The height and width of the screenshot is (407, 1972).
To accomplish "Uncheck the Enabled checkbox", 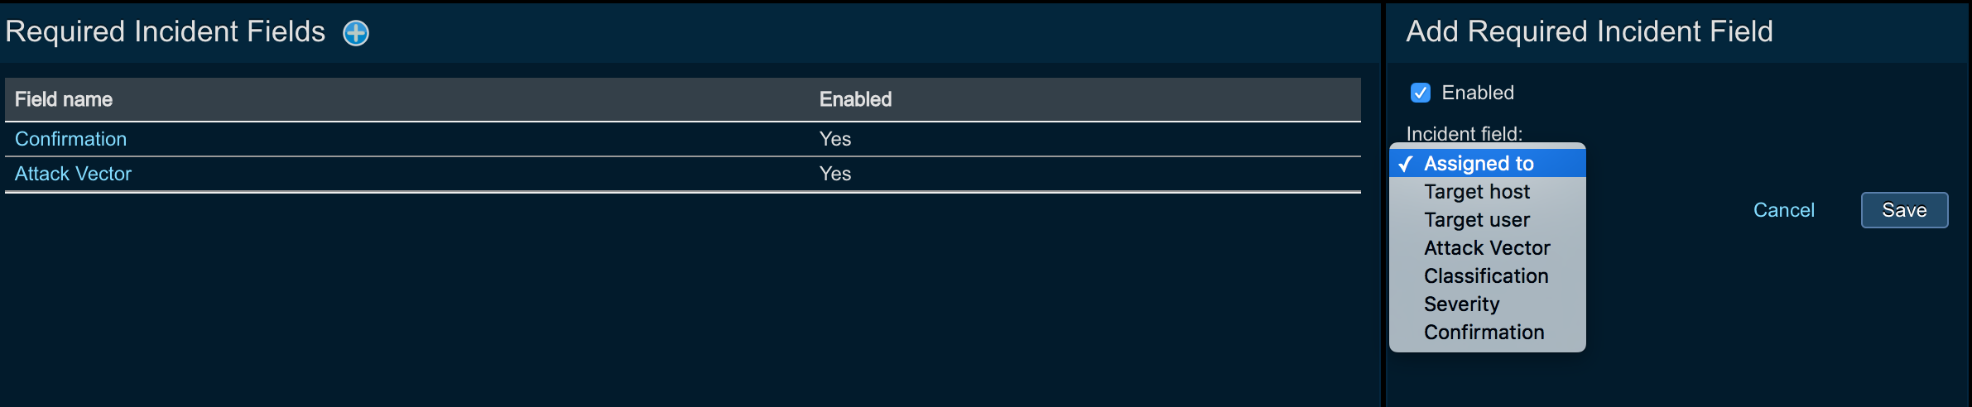I will [x=1420, y=93].
